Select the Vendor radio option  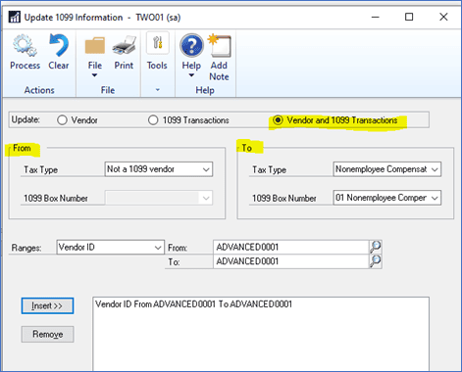coord(62,120)
